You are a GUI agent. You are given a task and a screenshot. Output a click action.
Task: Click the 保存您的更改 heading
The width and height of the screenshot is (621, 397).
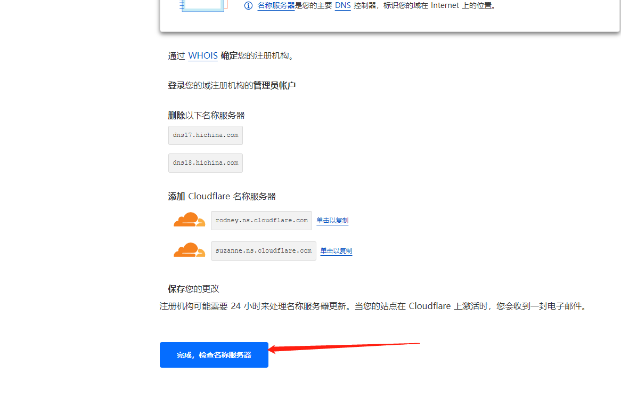[193, 289]
